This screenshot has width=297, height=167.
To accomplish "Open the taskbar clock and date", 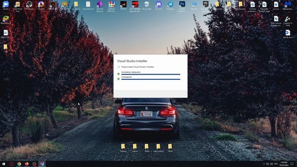I will point(284,164).
